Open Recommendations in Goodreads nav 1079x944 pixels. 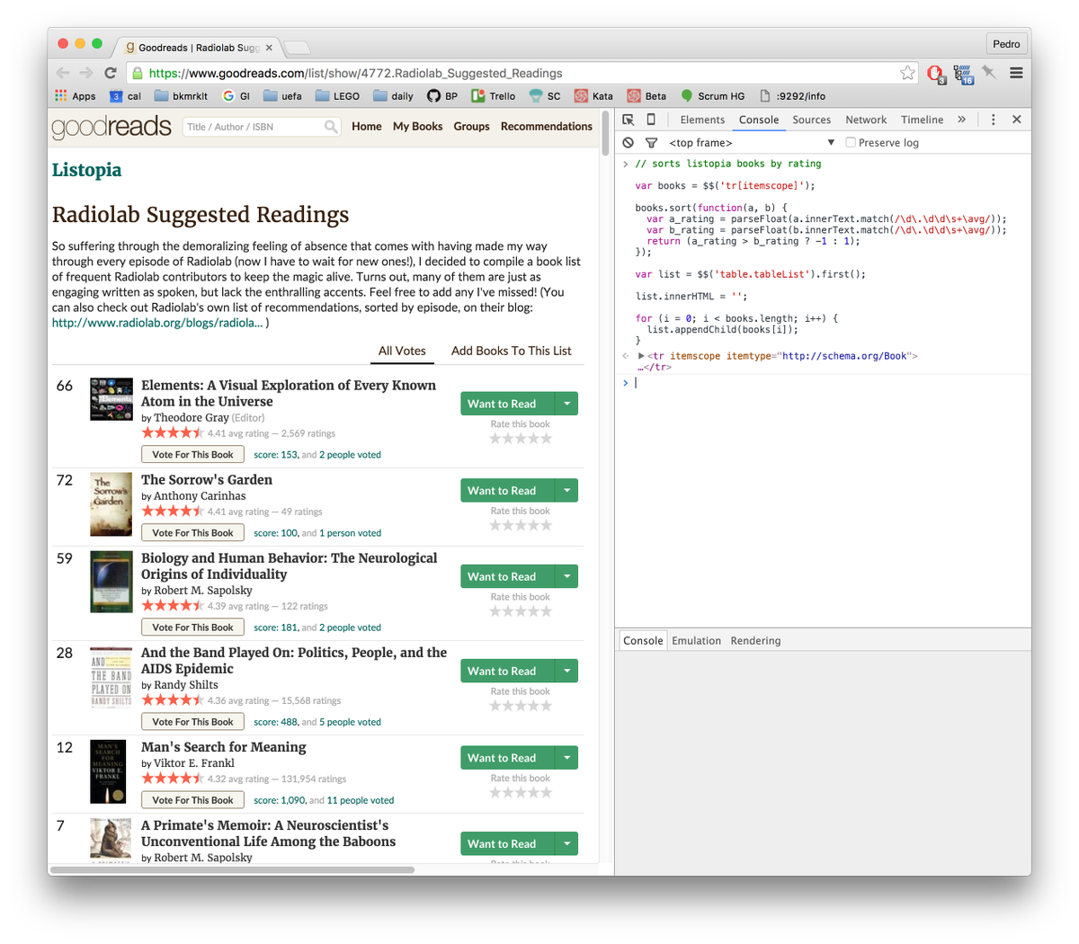point(547,127)
